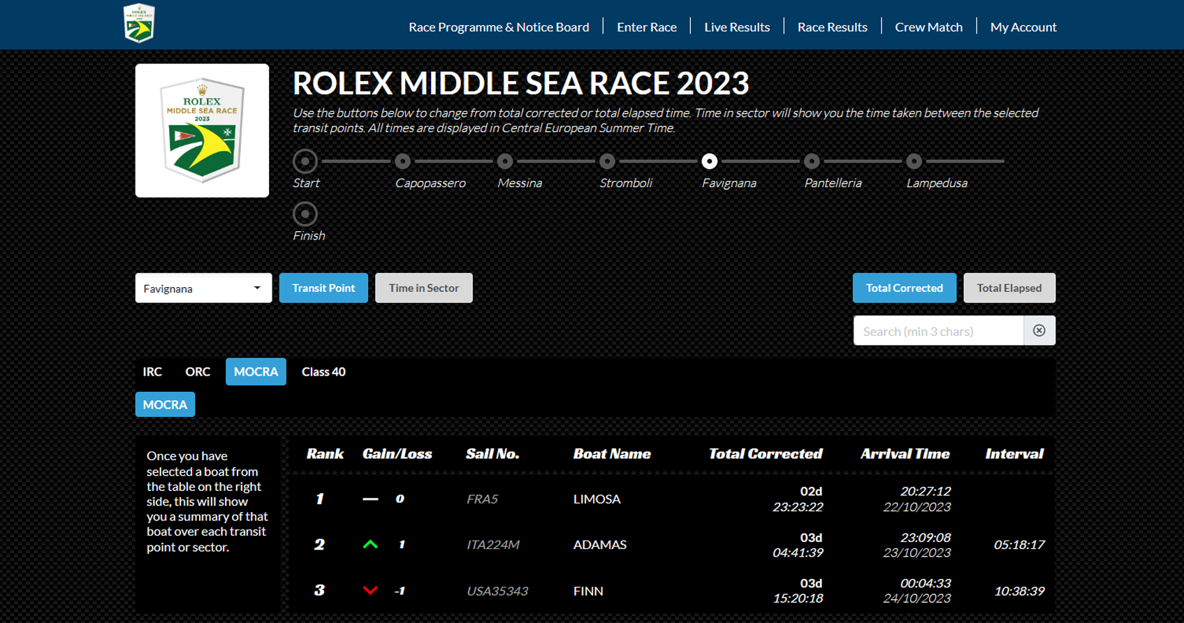The width and height of the screenshot is (1184, 623).
Task: Click the Rank column header
Action: [325, 454]
